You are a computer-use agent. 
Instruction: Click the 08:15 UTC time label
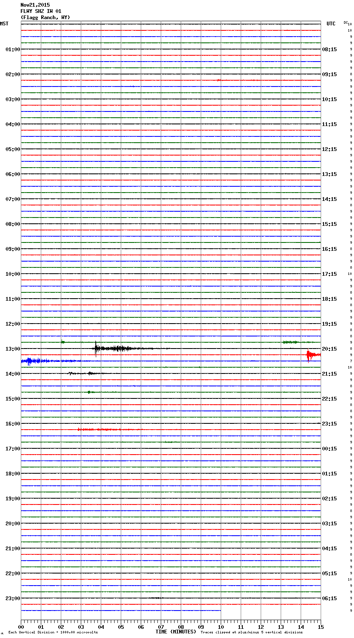pos(329,49)
